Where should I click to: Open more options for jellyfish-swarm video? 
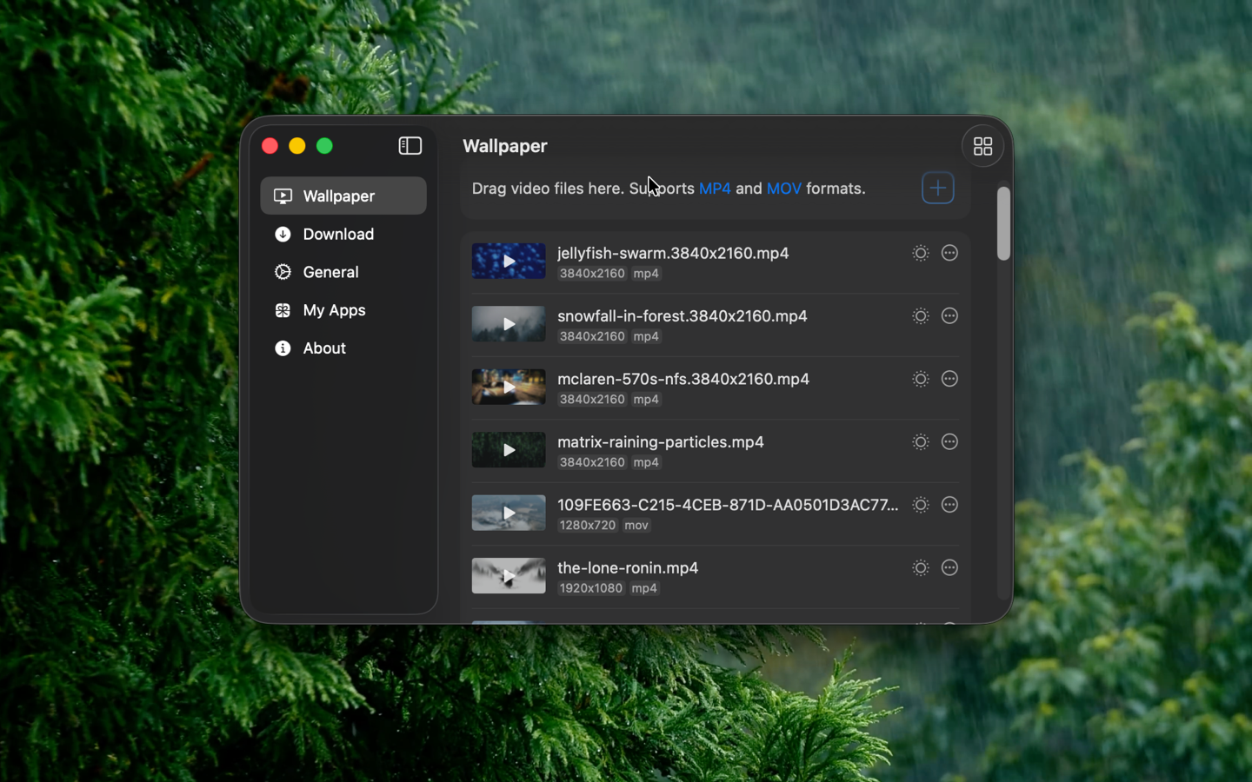pyautogui.click(x=949, y=253)
